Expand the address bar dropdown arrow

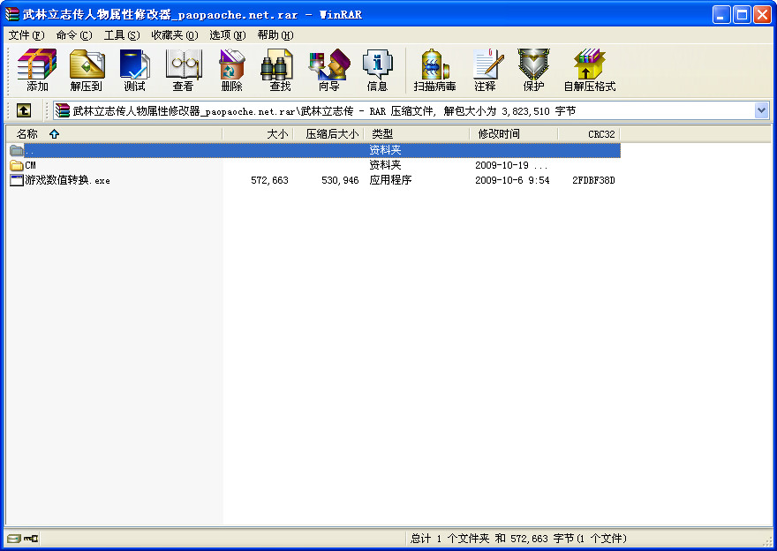click(x=762, y=110)
